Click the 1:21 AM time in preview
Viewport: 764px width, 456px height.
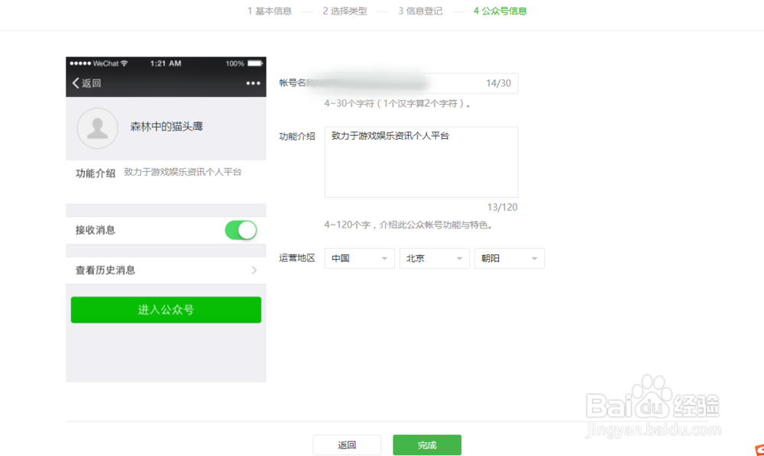pyautogui.click(x=166, y=63)
